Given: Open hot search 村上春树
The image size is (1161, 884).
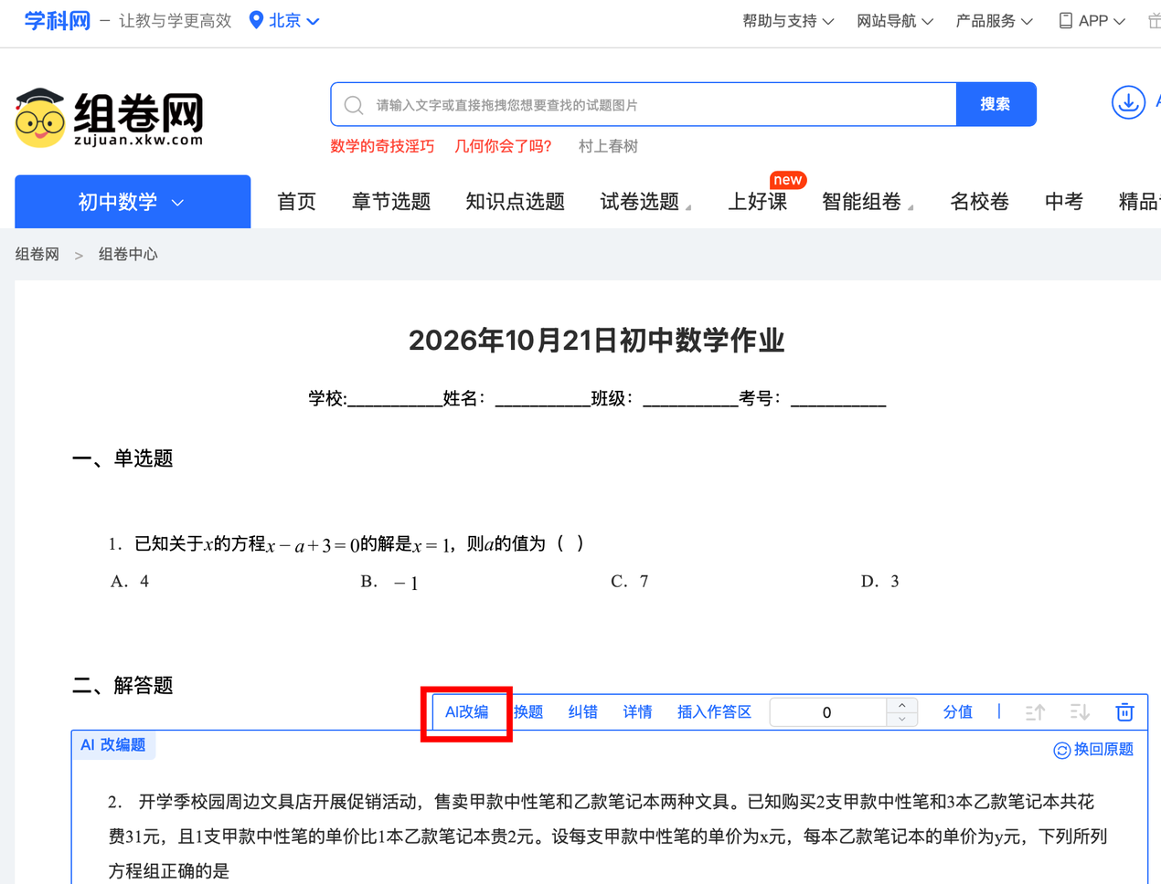Looking at the screenshot, I should [608, 146].
